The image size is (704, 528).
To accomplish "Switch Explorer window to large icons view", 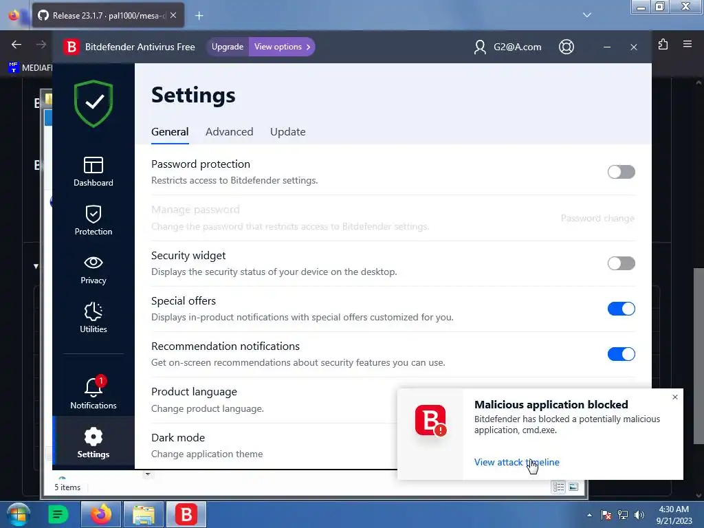I will (x=573, y=487).
